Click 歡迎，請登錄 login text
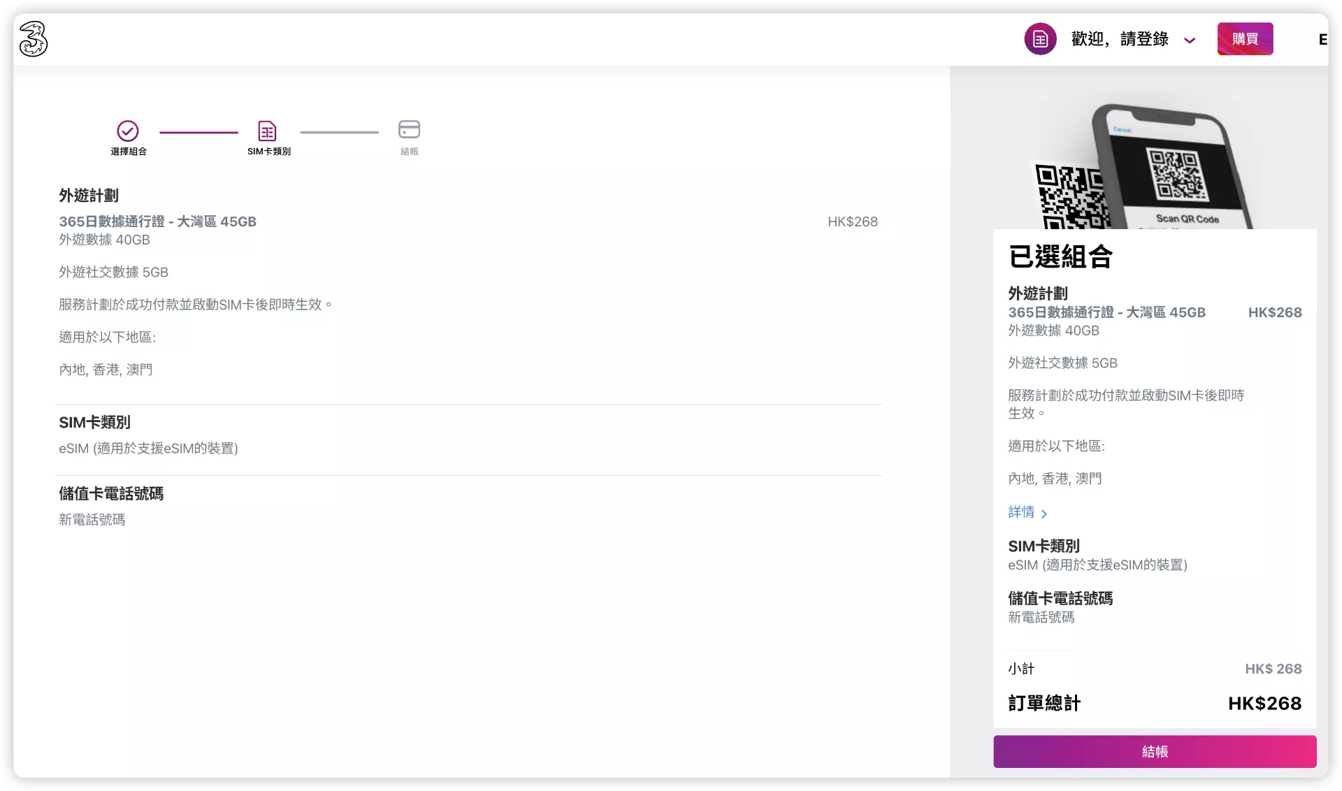 1120,39
